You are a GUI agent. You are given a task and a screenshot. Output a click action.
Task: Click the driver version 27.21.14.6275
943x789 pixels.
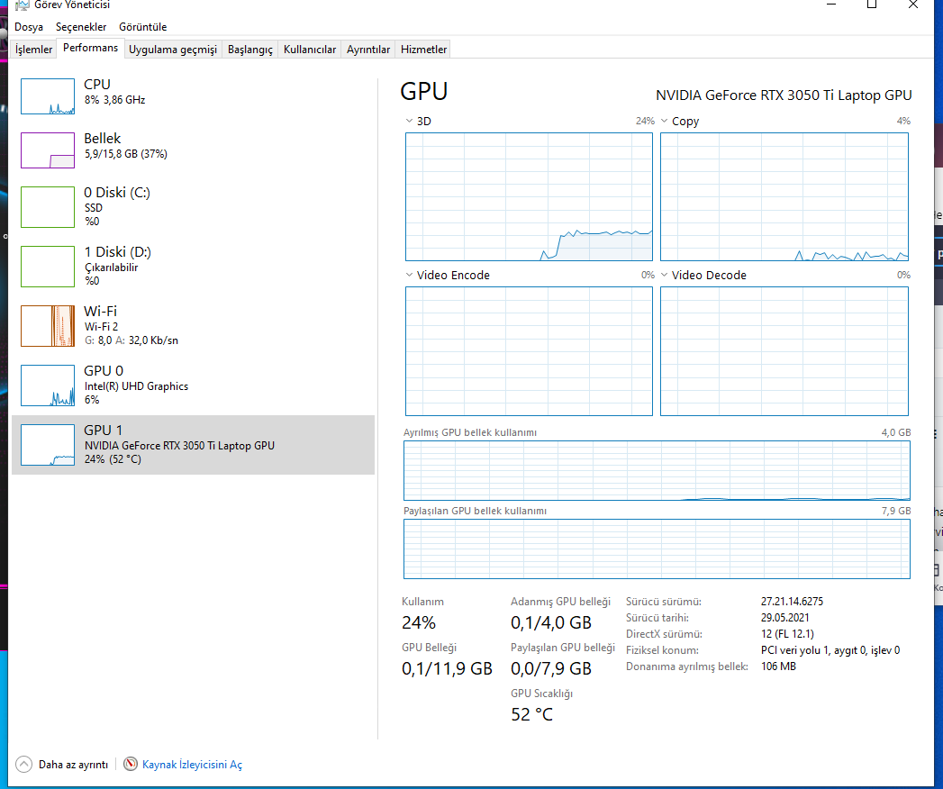(792, 602)
